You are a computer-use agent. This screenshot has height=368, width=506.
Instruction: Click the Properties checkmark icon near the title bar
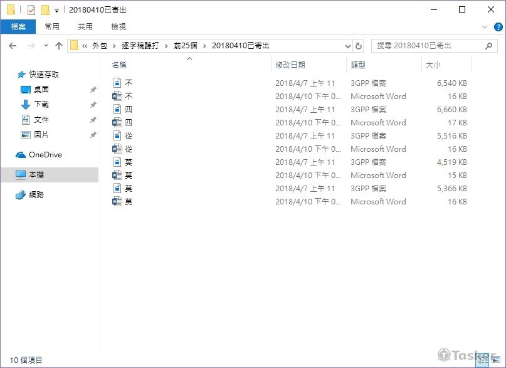[30, 9]
